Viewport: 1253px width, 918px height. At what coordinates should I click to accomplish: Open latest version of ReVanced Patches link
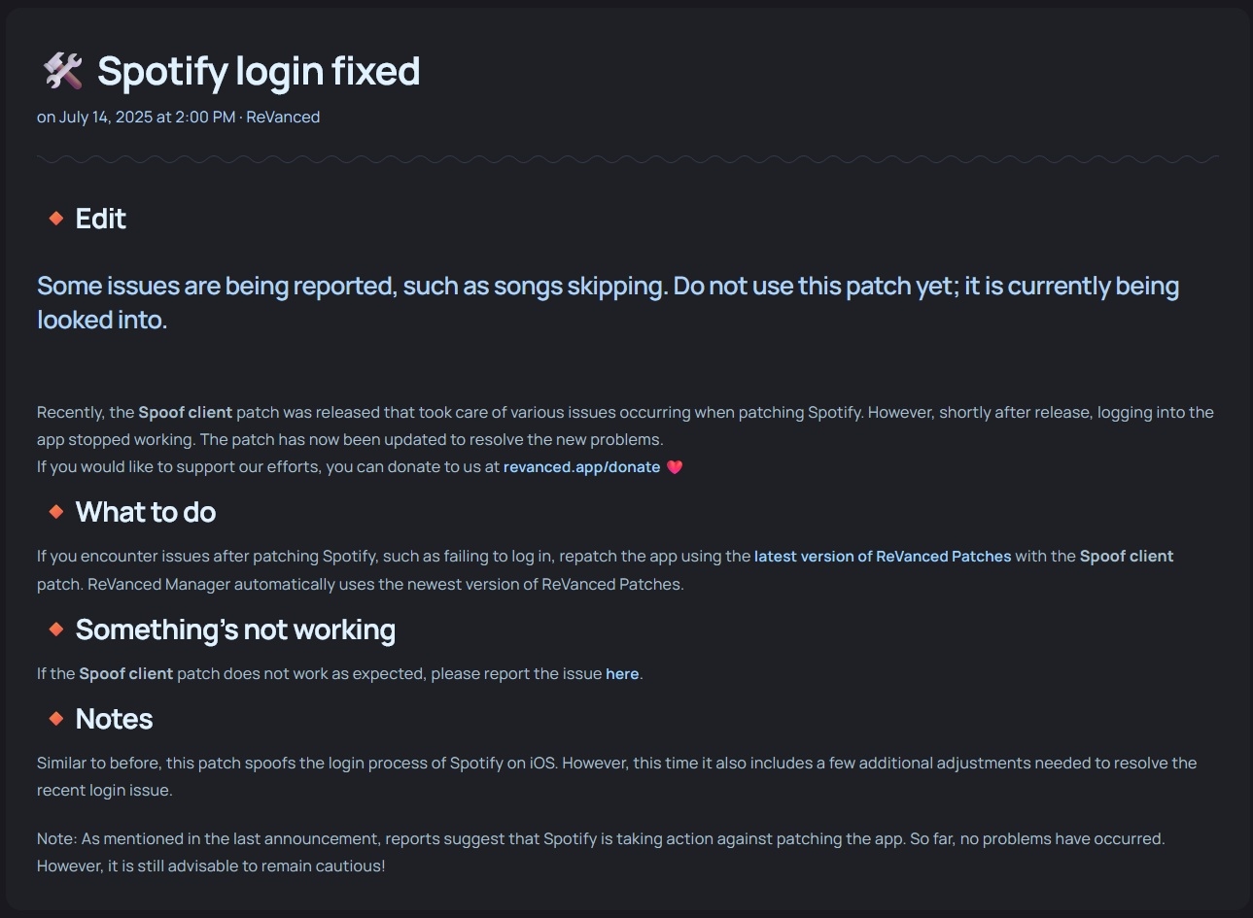pos(883,557)
